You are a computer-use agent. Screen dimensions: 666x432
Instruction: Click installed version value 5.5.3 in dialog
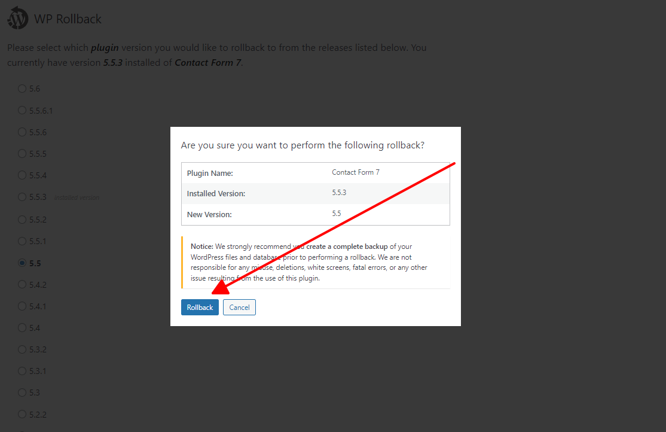coord(339,193)
